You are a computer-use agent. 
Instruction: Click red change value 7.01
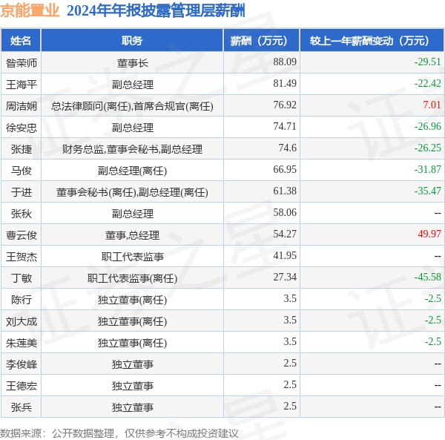point(432,105)
